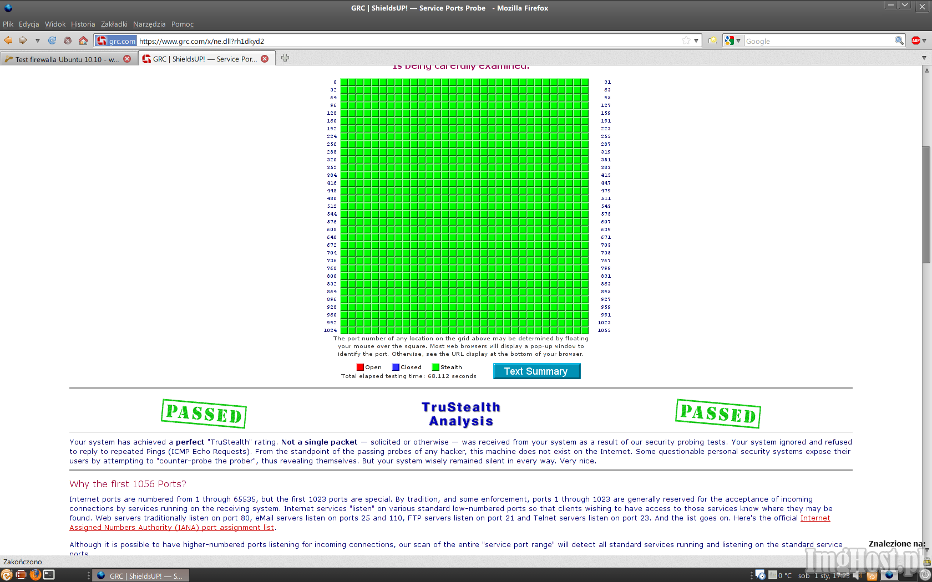
Task: Open the 0 °C weather applet
Action: 781,575
